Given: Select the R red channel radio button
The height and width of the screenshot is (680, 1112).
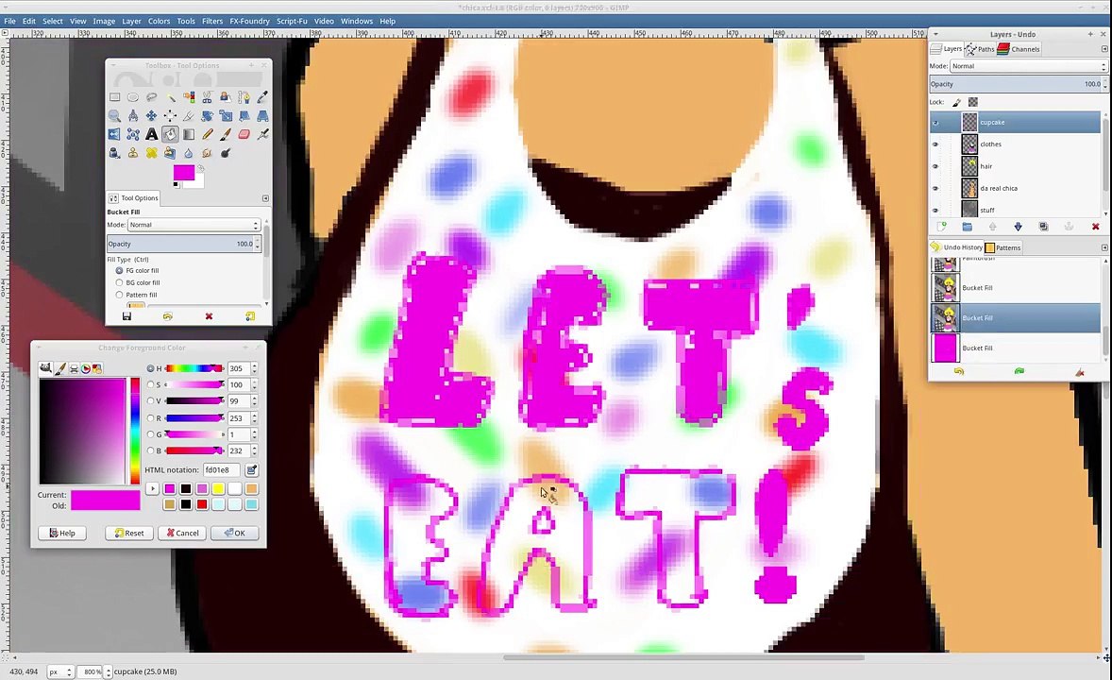Looking at the screenshot, I should coord(150,418).
